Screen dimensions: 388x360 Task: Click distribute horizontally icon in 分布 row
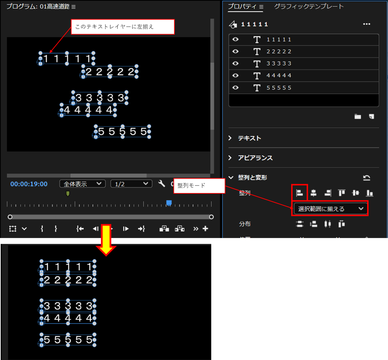[x=328, y=224]
